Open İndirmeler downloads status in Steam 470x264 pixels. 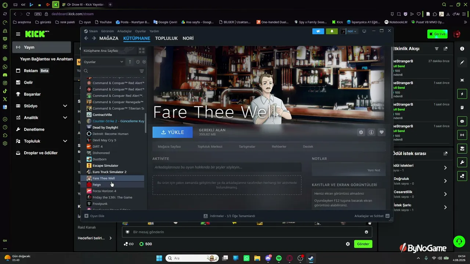click(x=229, y=216)
